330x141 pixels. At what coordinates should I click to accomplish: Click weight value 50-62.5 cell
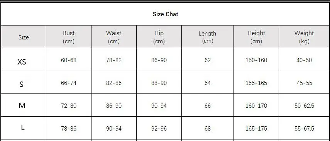click(304, 105)
